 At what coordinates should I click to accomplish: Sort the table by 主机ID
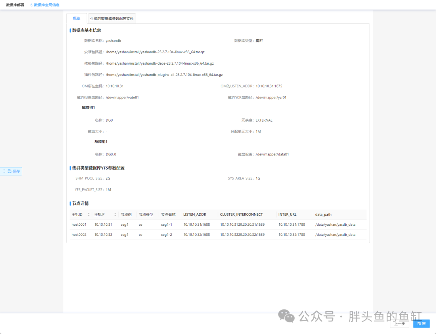[x=88, y=214]
